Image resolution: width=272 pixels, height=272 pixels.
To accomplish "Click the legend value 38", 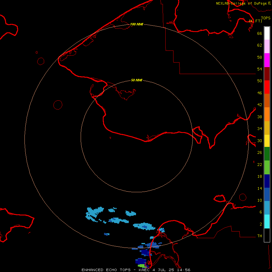I will [260, 117].
